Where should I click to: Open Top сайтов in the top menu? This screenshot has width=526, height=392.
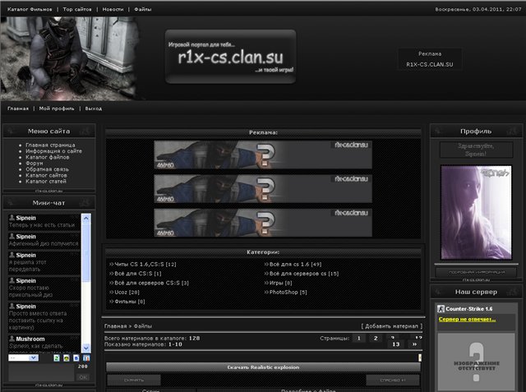pos(77,9)
